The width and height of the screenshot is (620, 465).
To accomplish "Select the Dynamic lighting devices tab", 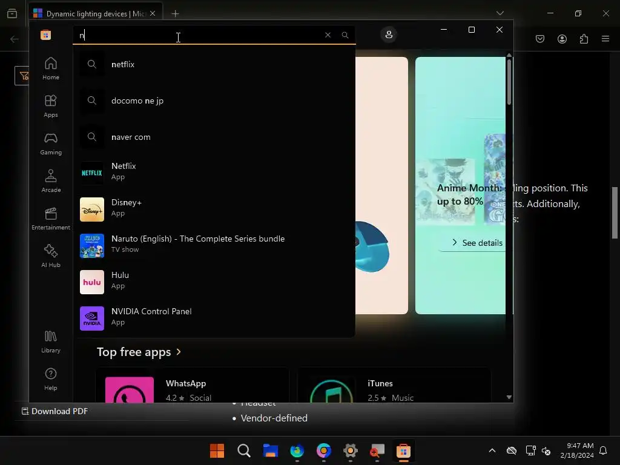I will point(95,13).
